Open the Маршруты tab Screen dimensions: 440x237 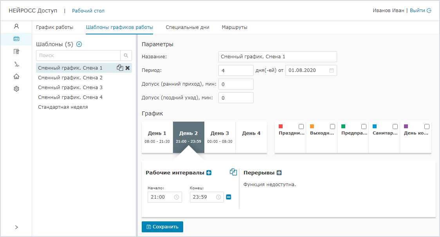[234, 27]
